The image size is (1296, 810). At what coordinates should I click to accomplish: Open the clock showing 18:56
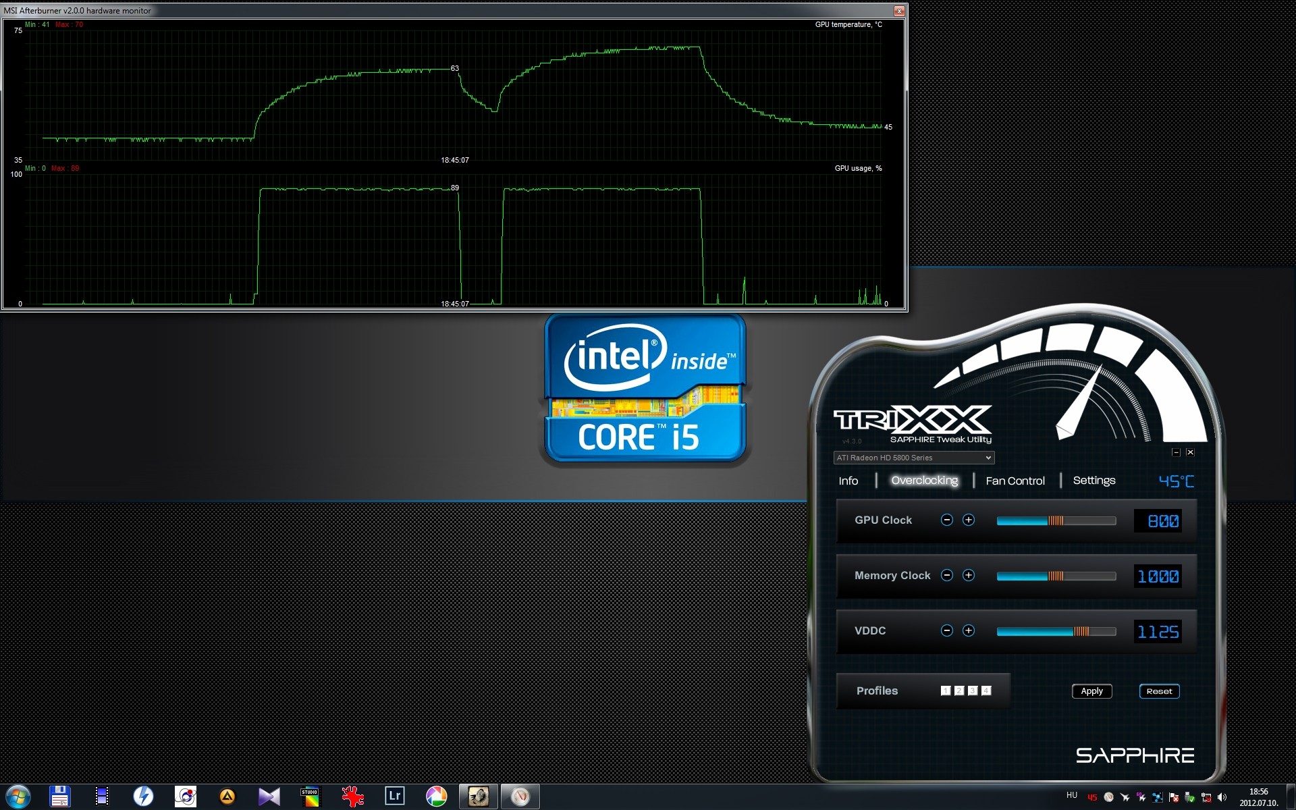click(1259, 797)
